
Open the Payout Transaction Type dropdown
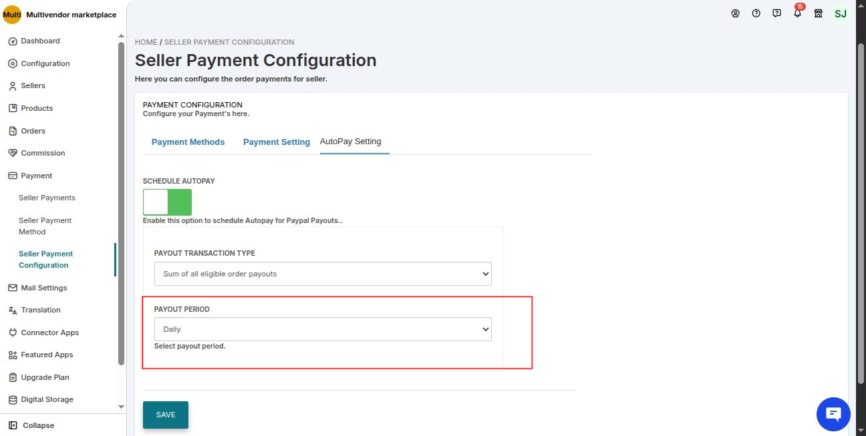323,274
